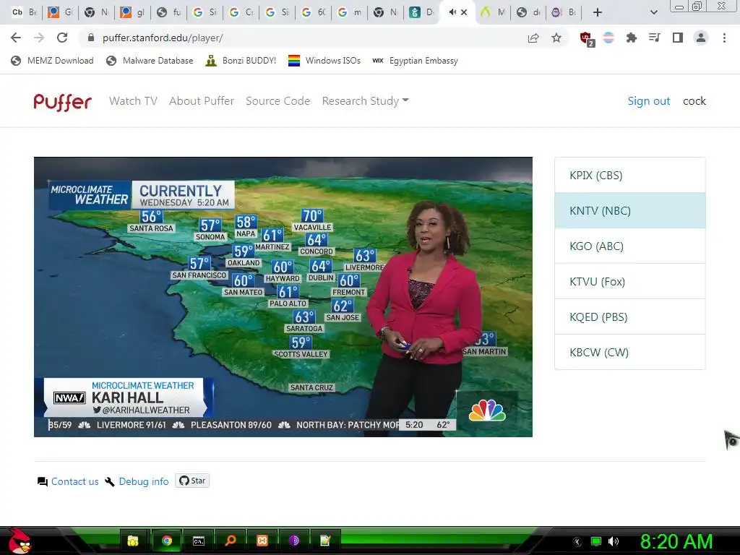Open the About Puffer nav item

202,101
